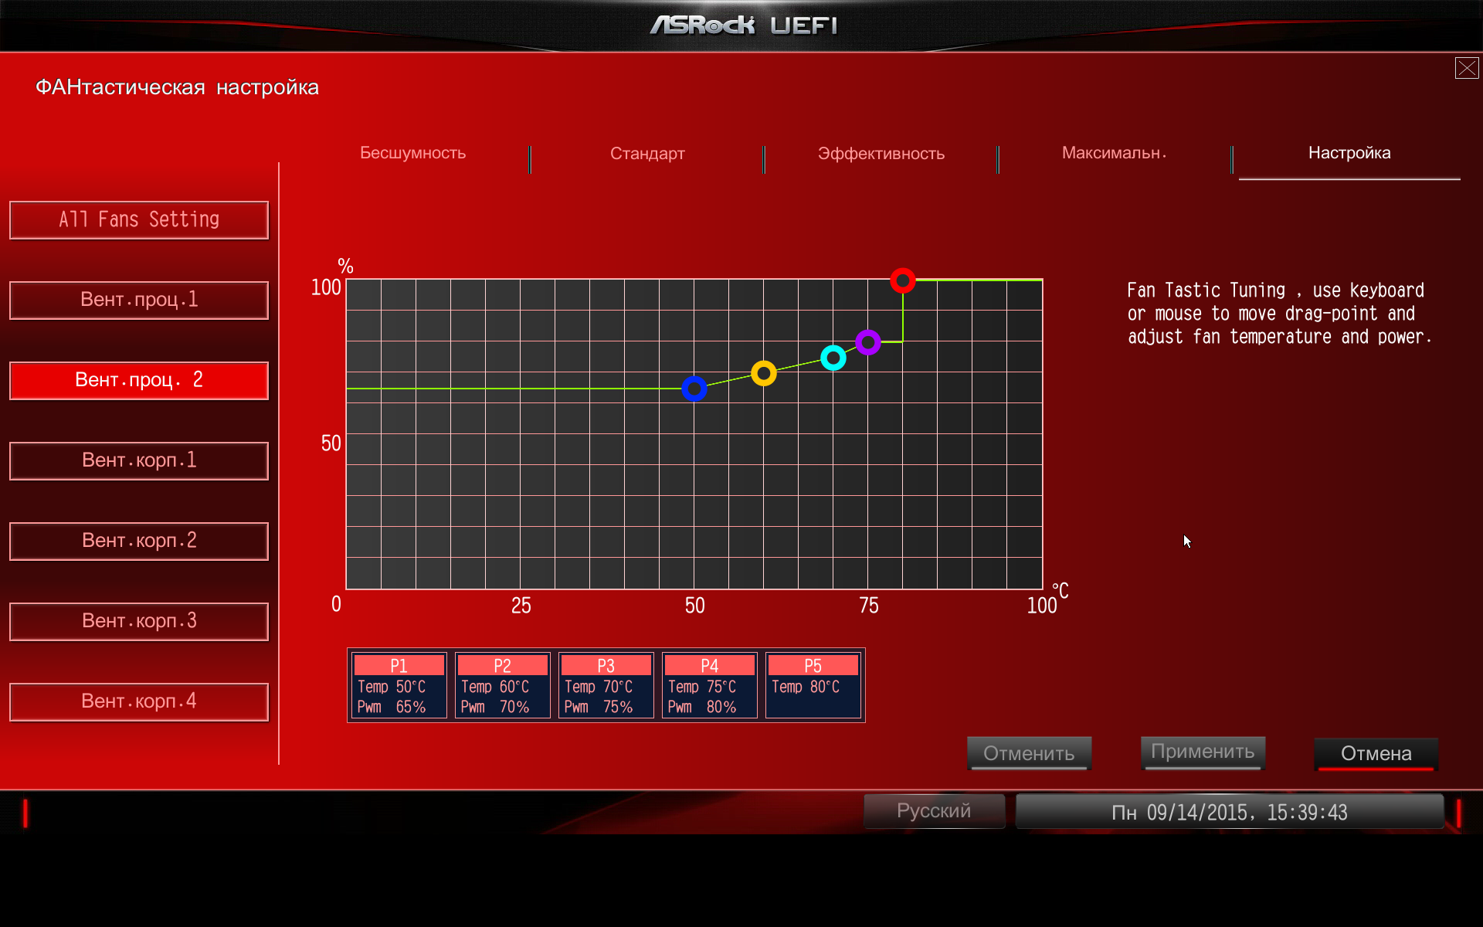Screen dimensions: 1483x927
Task: Select Вент.проц.1 fan
Action: point(139,301)
